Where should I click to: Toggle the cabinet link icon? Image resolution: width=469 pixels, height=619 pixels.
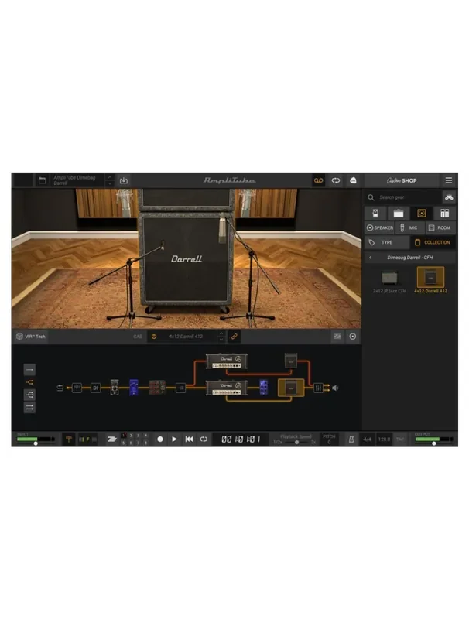pos(234,337)
